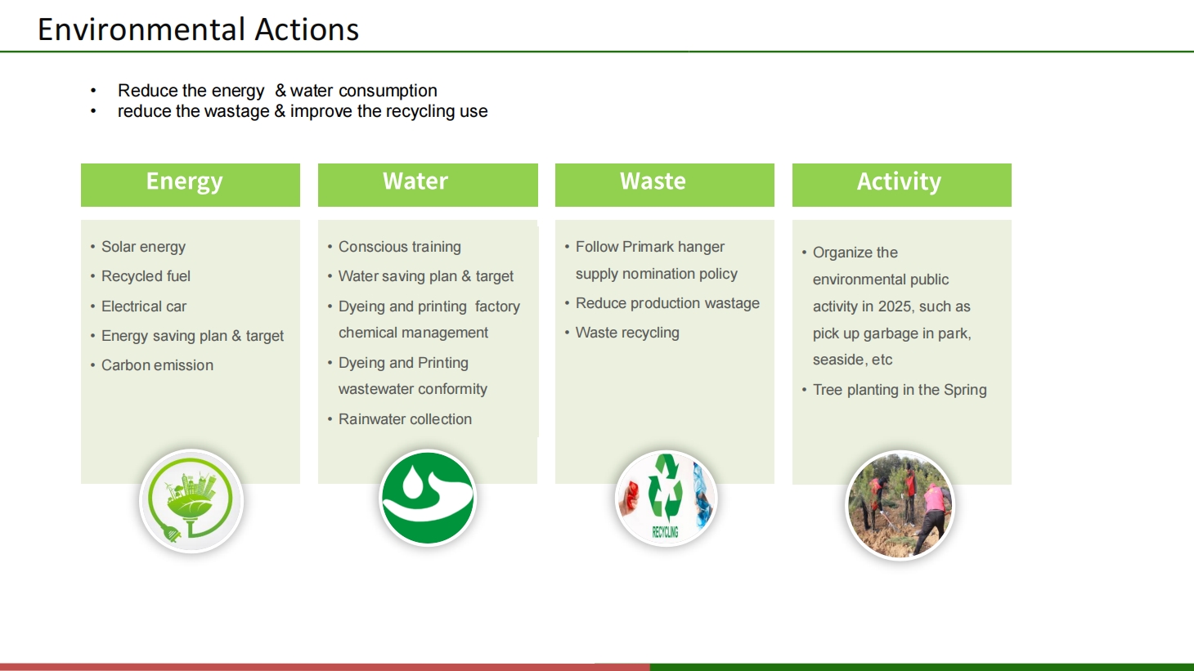
Task: Select 'Tree planting in the Spring' text
Action: pos(900,390)
